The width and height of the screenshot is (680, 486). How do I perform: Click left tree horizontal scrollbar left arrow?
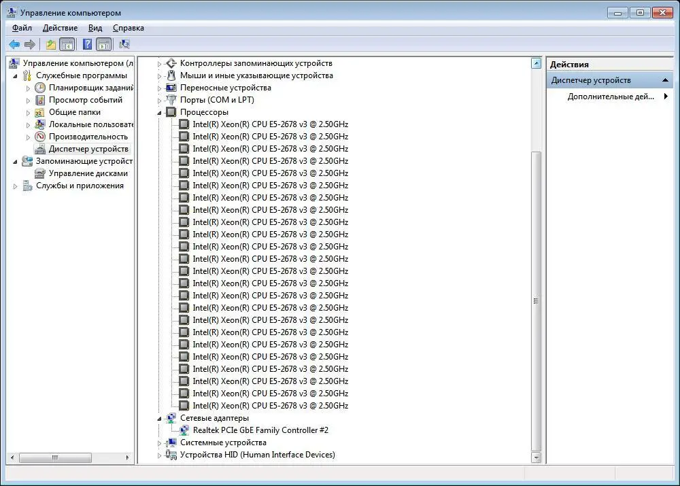pos(12,457)
